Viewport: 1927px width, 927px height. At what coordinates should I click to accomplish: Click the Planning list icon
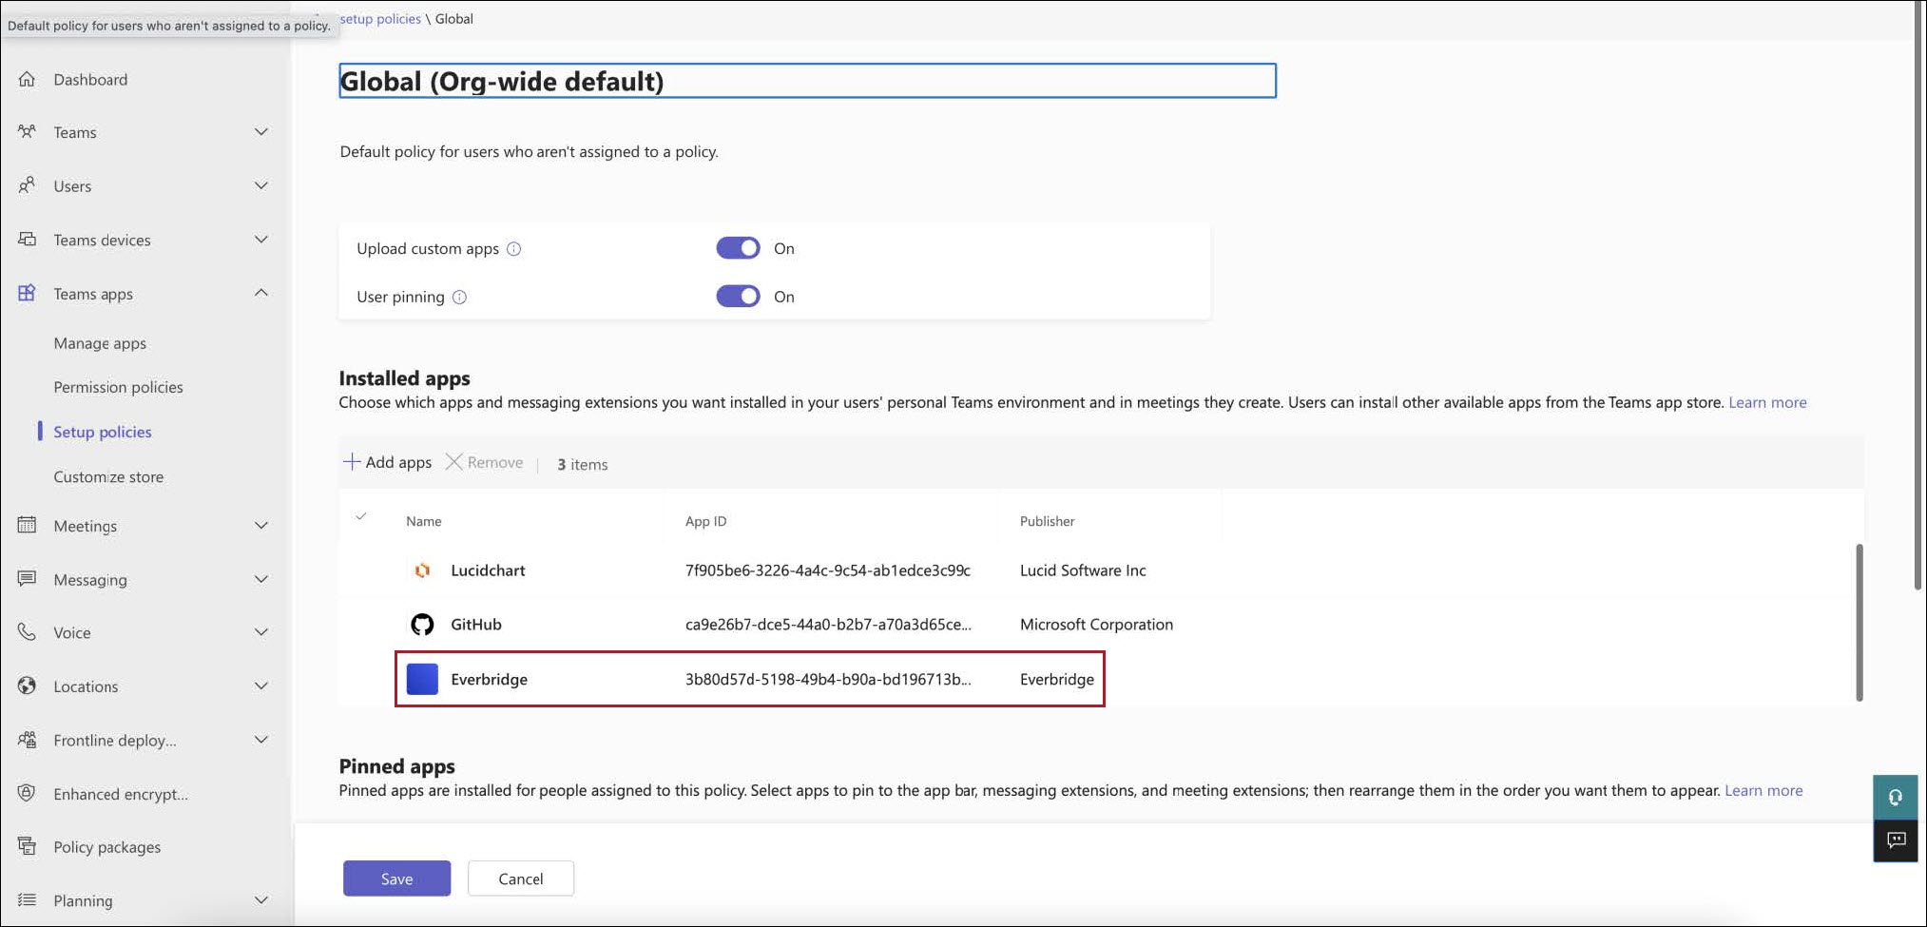[x=27, y=899]
